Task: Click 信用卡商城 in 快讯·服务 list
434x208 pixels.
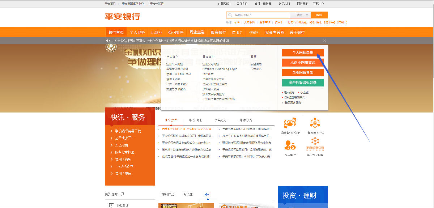Action: [123, 159]
